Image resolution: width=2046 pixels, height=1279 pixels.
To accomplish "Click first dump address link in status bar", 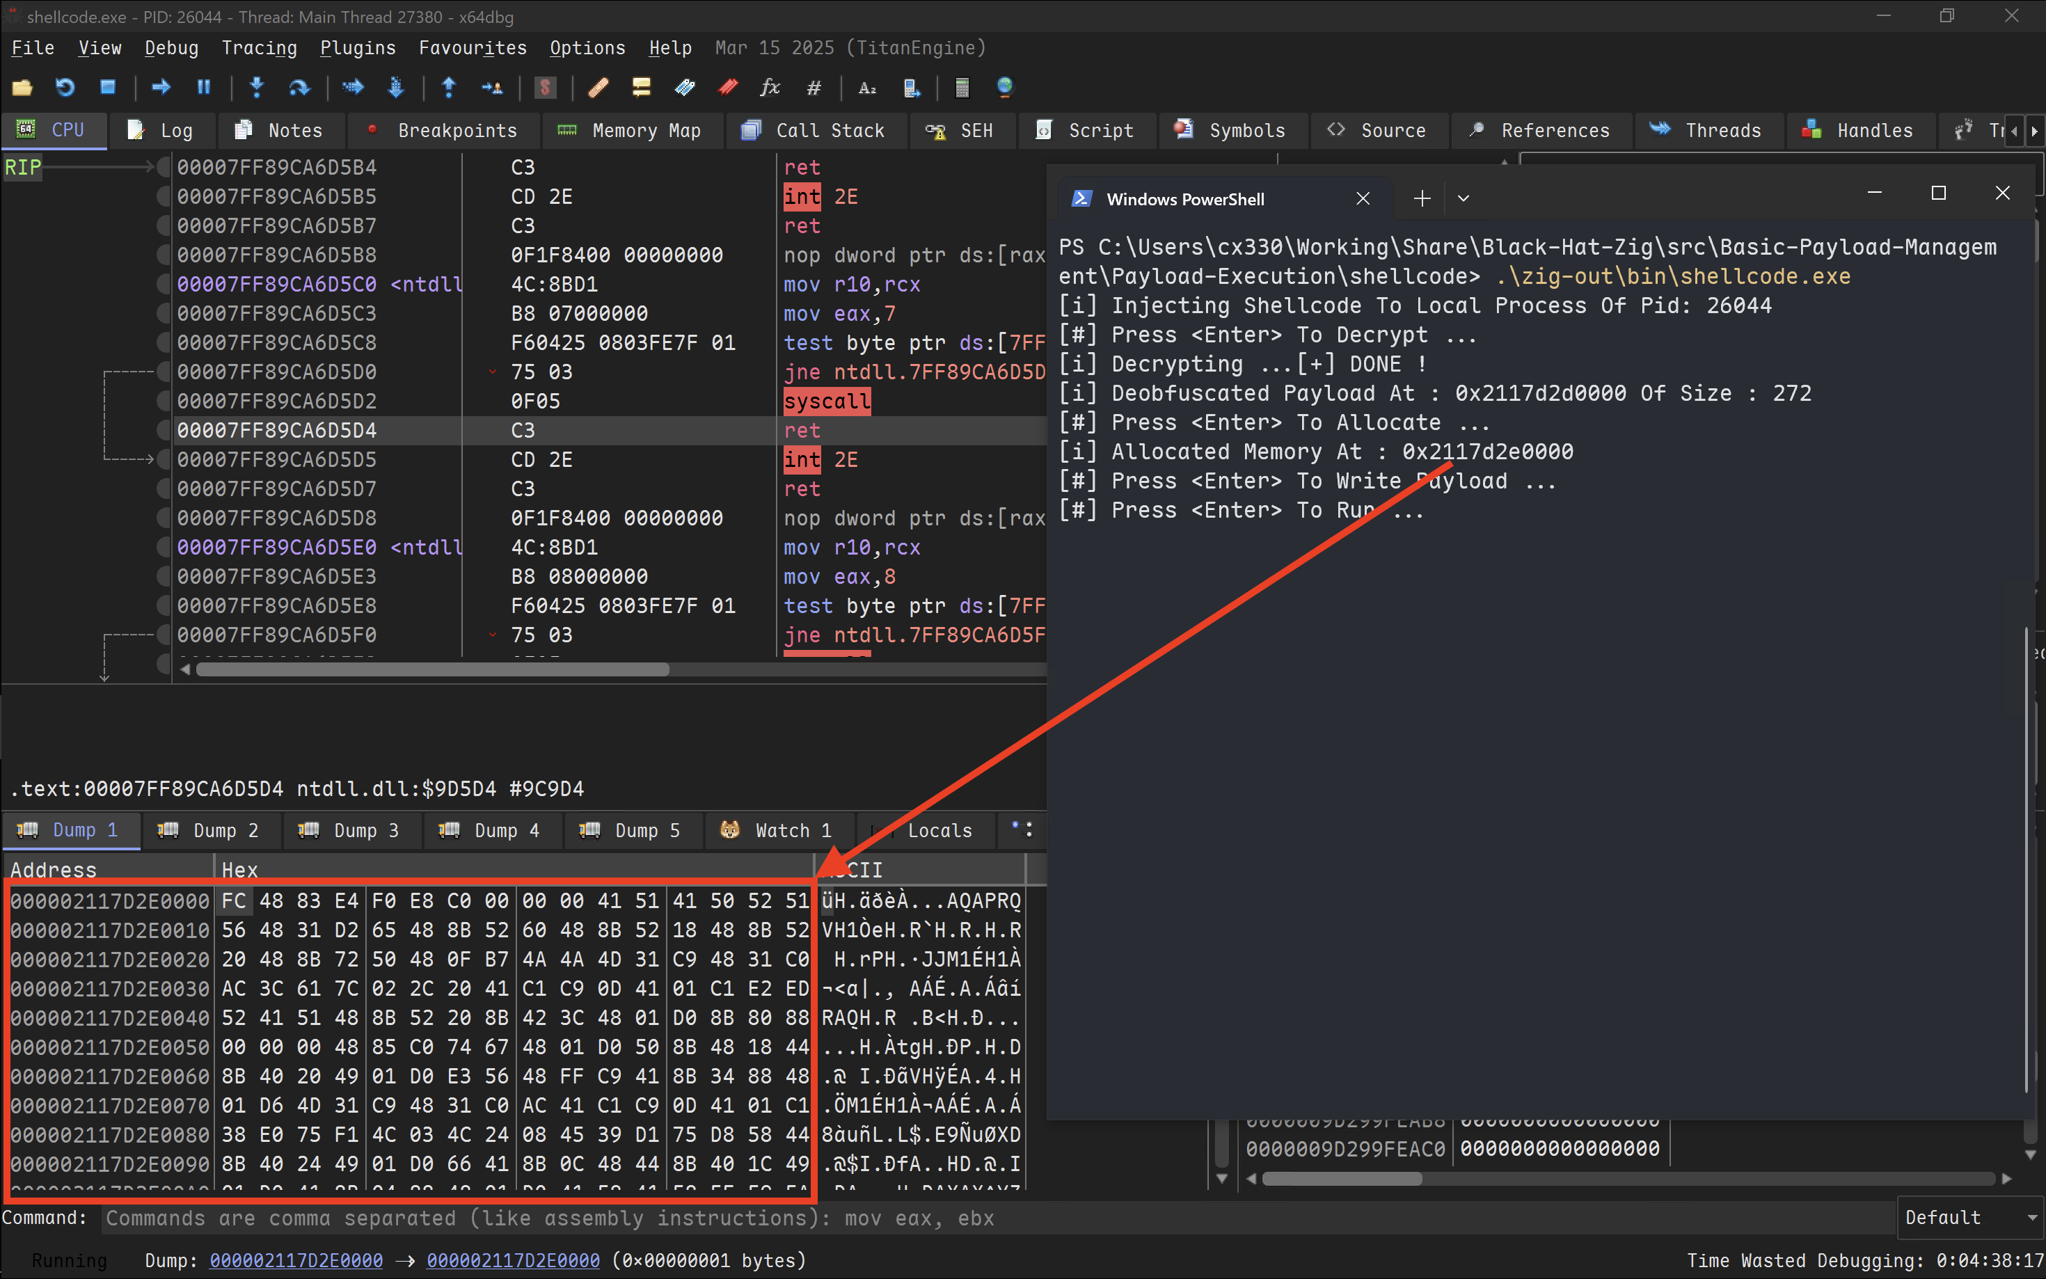I will point(296,1260).
